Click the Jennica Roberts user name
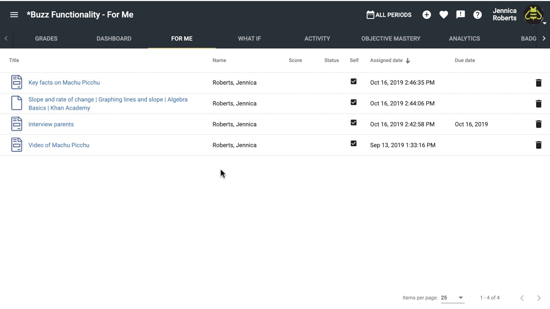Screen dimensions: 550x309 (504, 14)
